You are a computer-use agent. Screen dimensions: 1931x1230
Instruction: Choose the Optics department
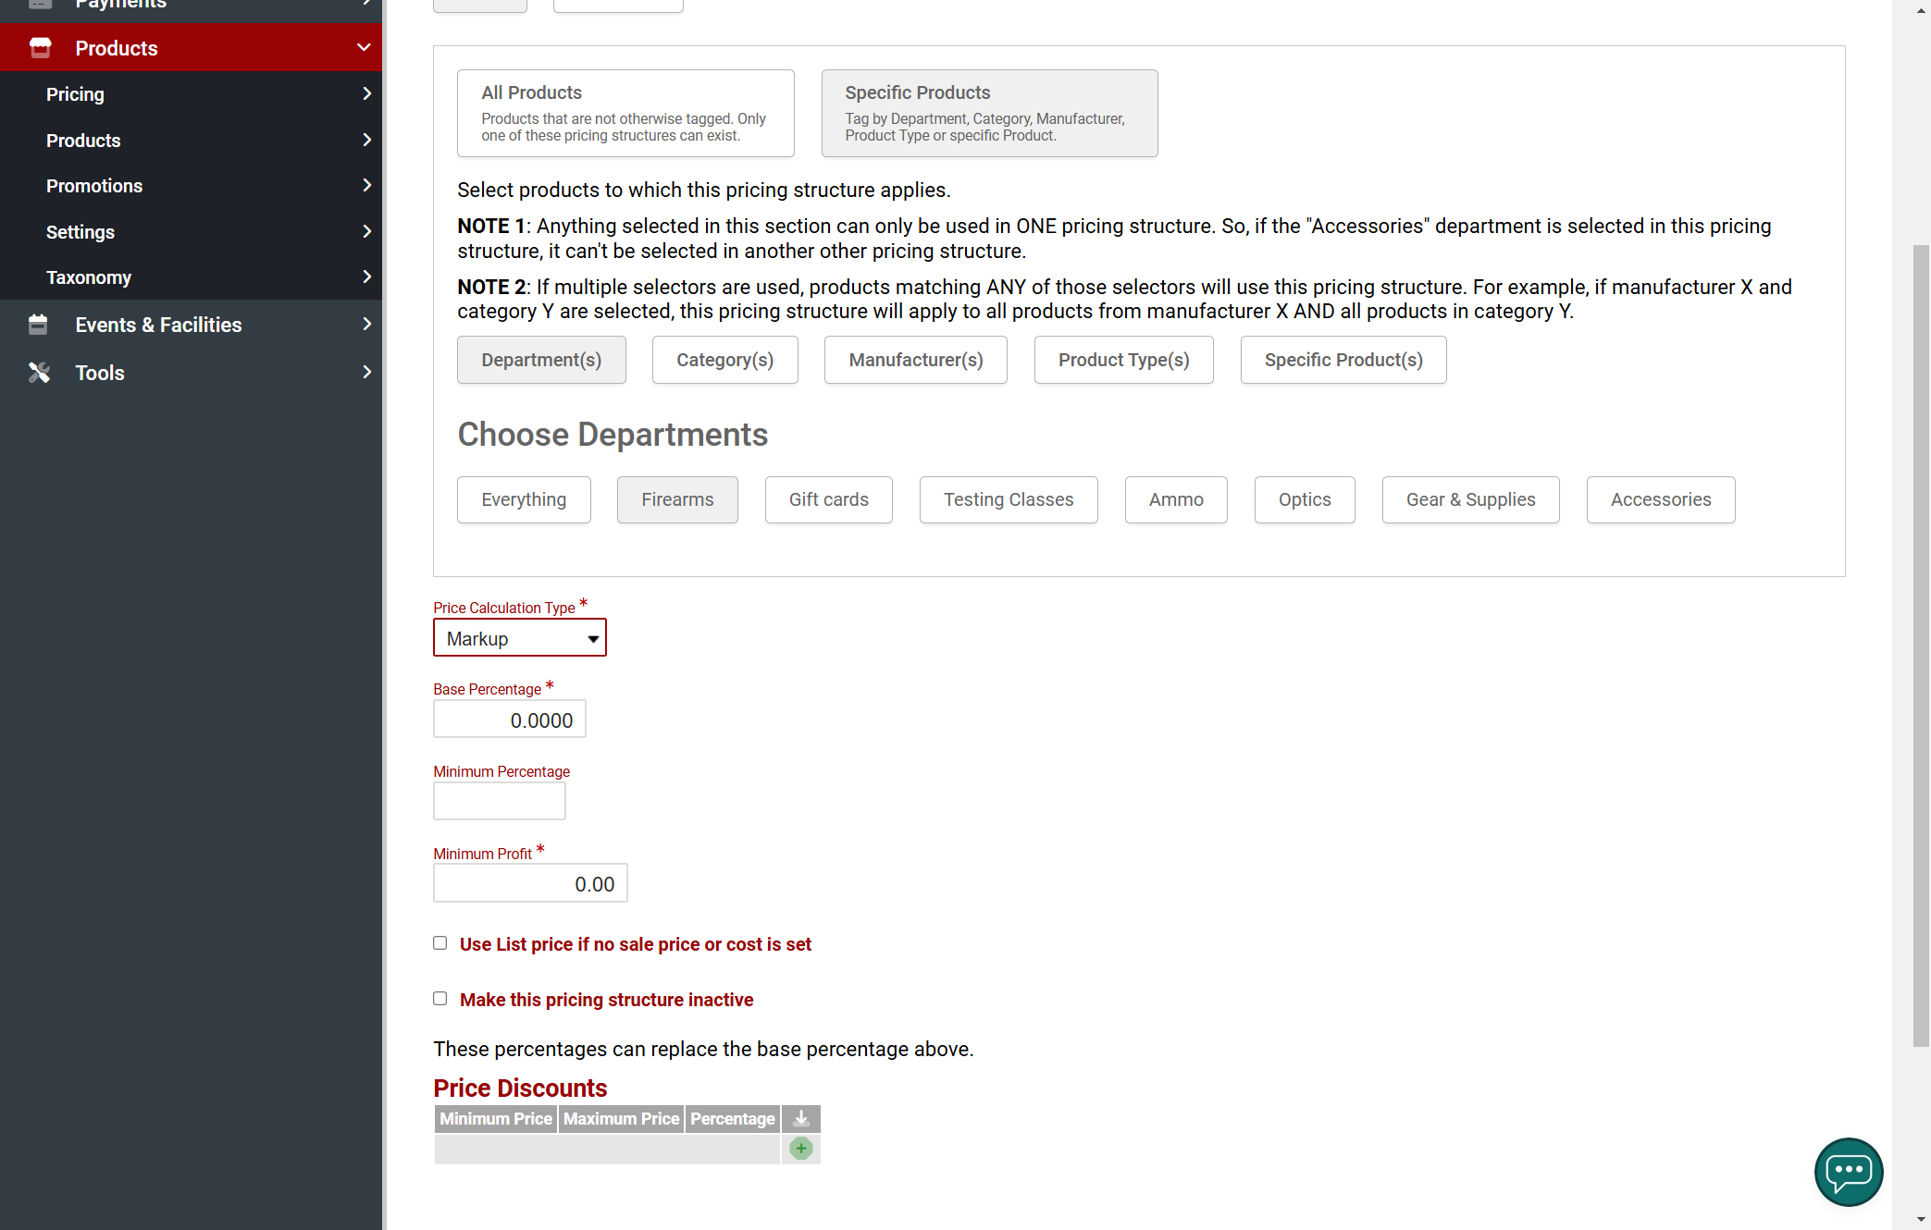coord(1305,499)
